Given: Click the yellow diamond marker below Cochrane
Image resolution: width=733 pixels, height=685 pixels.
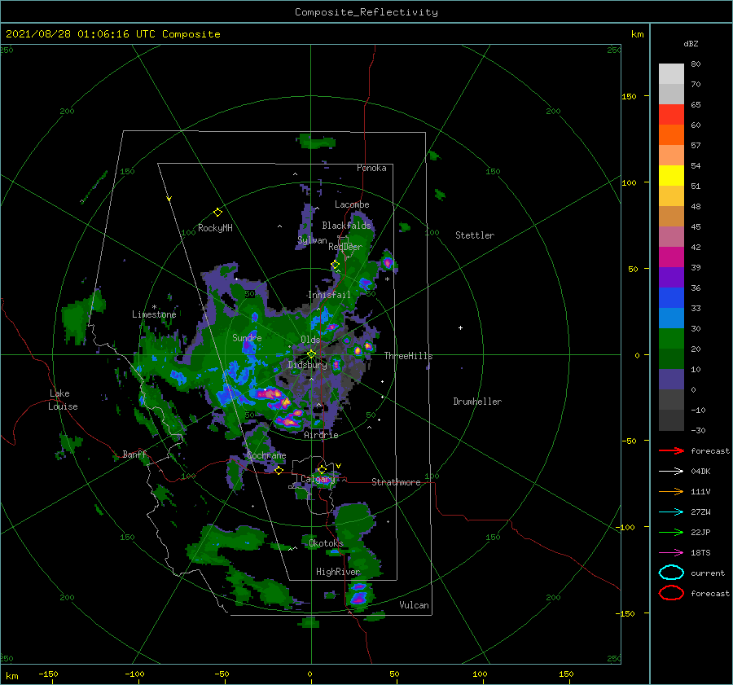Looking at the screenshot, I should click(x=279, y=471).
